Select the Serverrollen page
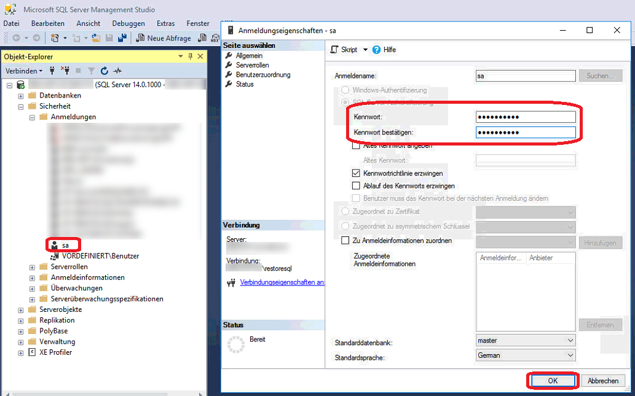The width and height of the screenshot is (635, 396). (252, 65)
